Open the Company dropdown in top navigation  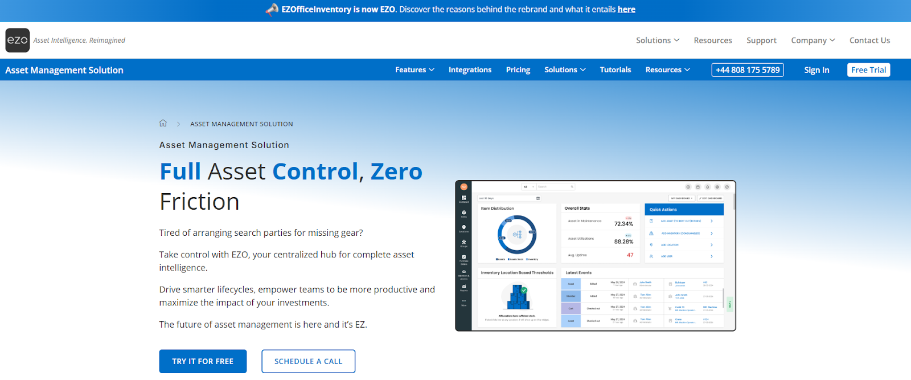pyautogui.click(x=812, y=40)
